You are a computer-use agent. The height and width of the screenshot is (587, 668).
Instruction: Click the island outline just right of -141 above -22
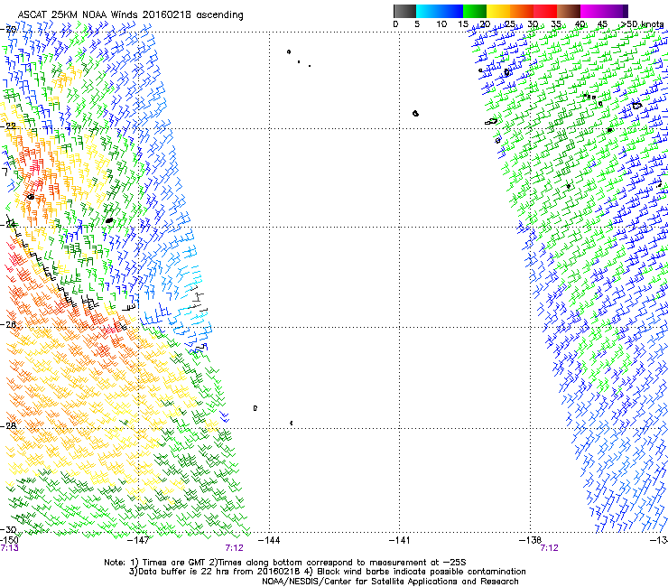click(x=416, y=114)
